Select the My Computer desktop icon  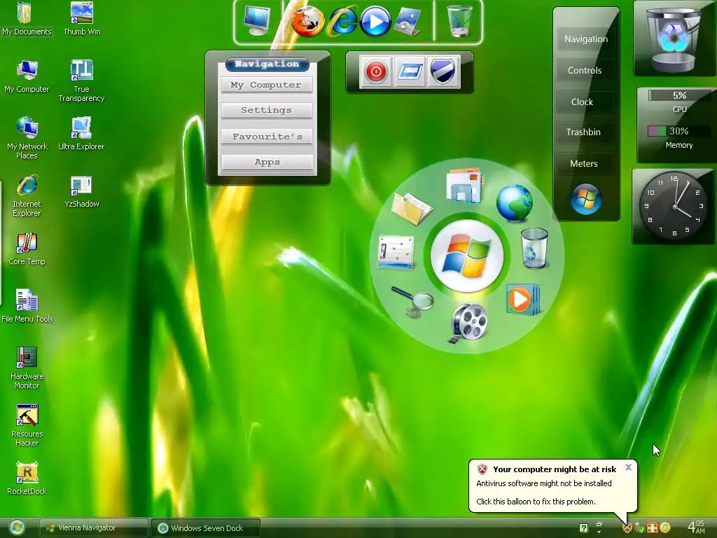point(27,76)
